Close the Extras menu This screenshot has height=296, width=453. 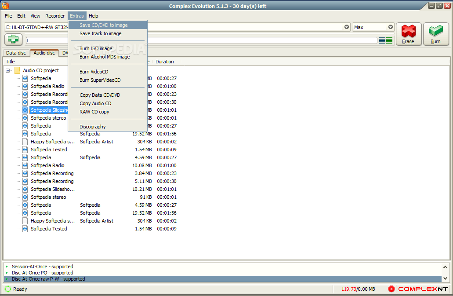pyautogui.click(x=76, y=16)
